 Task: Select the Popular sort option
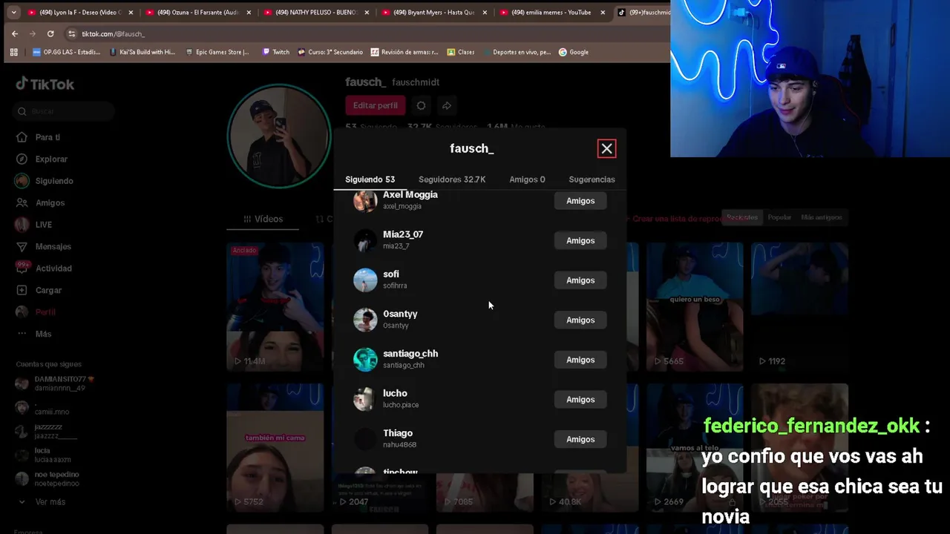pos(779,217)
